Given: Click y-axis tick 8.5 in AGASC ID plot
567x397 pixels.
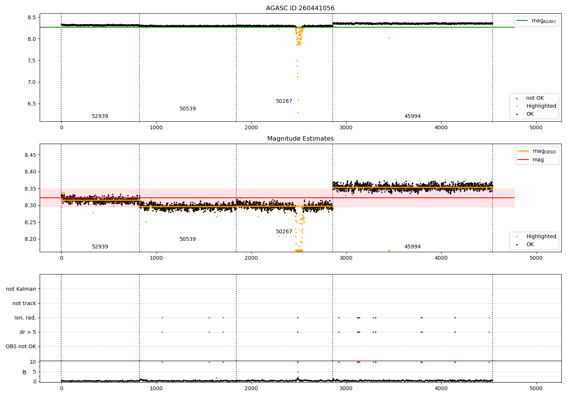Looking at the screenshot, I should 32,17.
